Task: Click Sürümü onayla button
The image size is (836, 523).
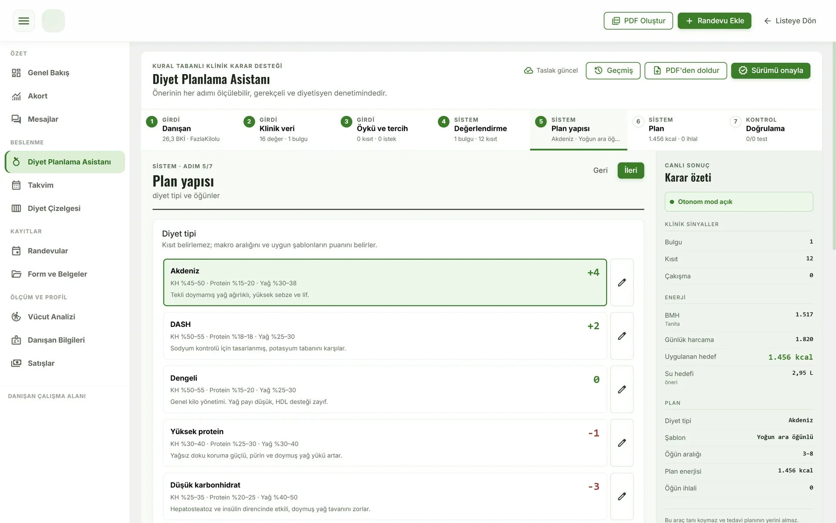Action: (771, 71)
